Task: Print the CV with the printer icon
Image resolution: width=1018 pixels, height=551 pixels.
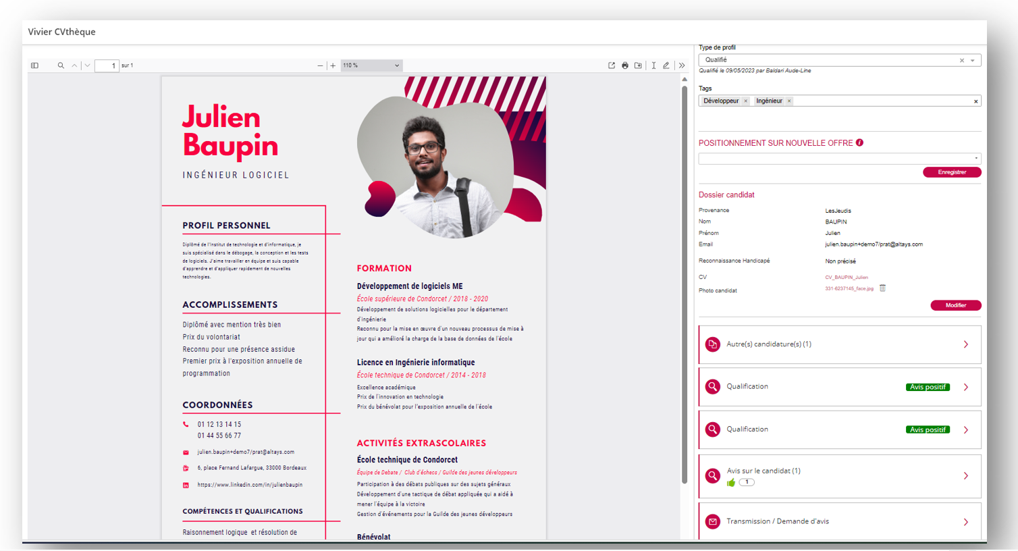Action: (625, 65)
